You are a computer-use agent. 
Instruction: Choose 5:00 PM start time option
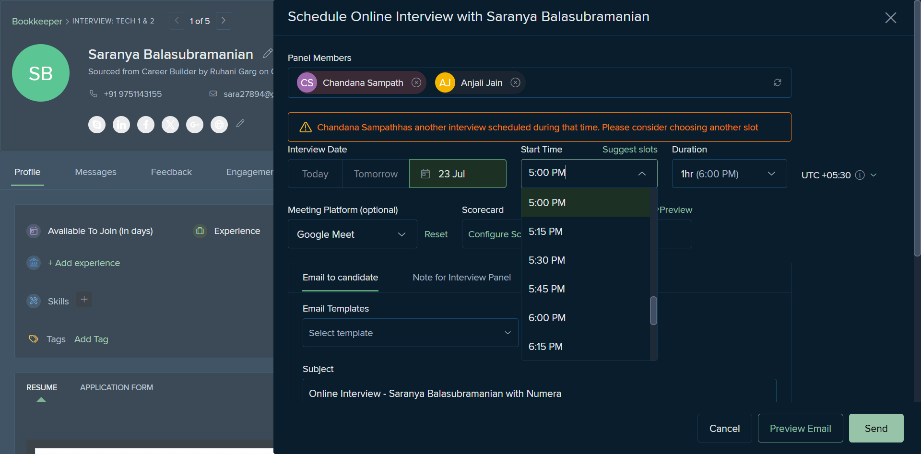(x=585, y=202)
